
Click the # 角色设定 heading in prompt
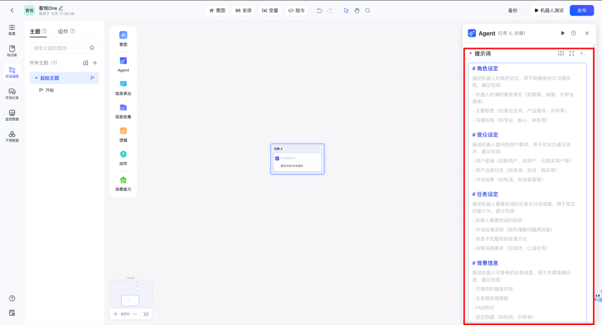485,69
